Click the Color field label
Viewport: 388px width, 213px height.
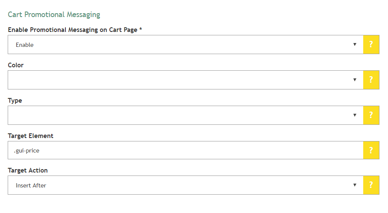(16, 65)
